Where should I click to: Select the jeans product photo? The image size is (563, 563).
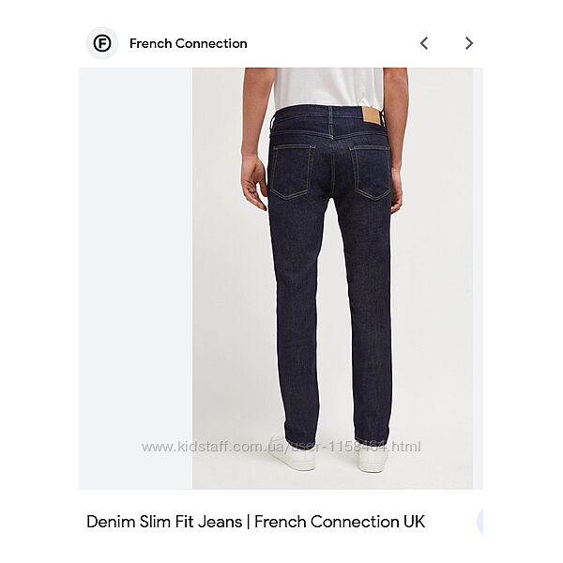click(x=332, y=279)
